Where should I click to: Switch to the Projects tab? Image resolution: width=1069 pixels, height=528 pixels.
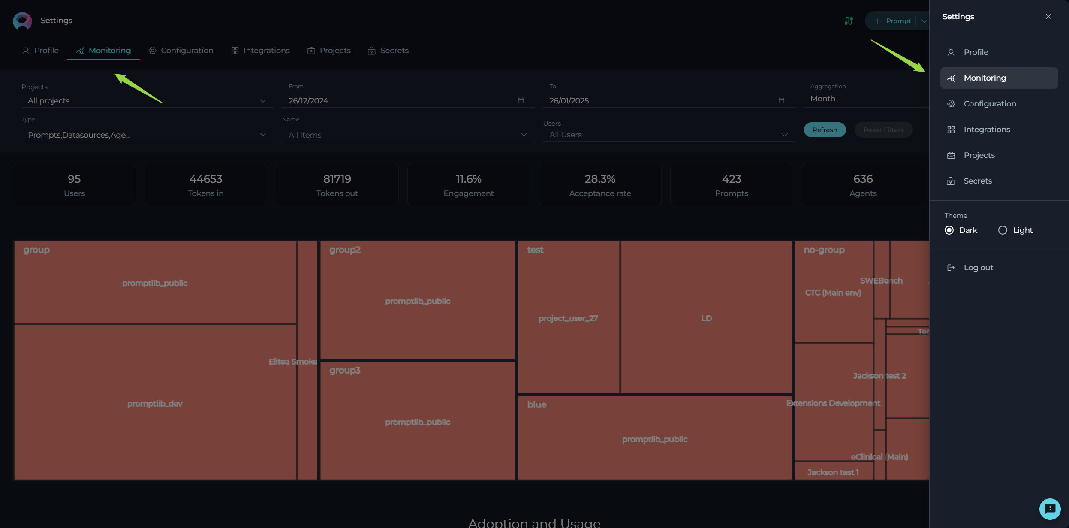click(329, 51)
